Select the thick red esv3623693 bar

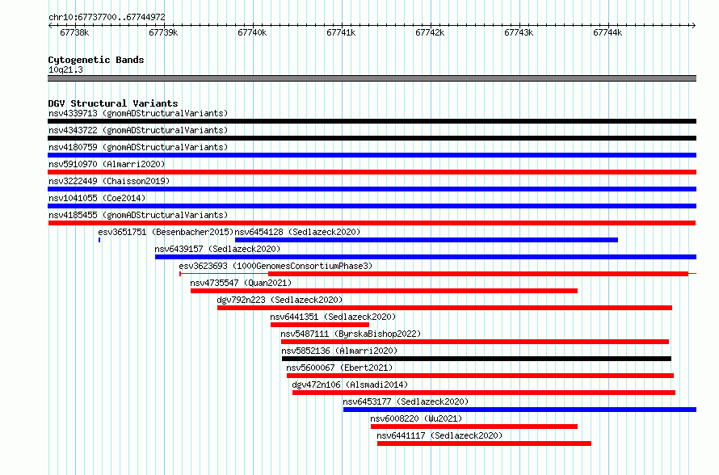478,274
